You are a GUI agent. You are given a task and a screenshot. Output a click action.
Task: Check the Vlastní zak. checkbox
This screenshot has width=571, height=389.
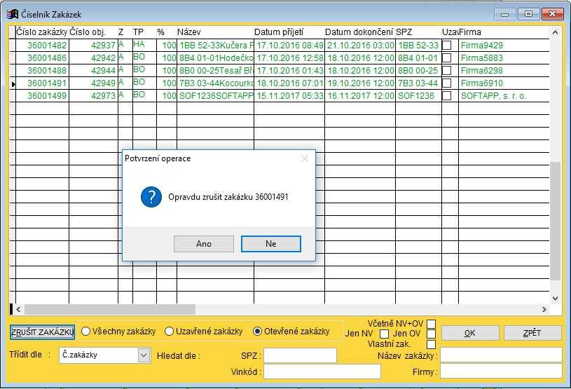click(431, 344)
